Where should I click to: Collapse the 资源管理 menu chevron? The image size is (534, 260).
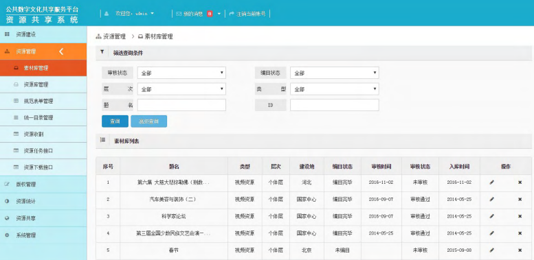61,51
